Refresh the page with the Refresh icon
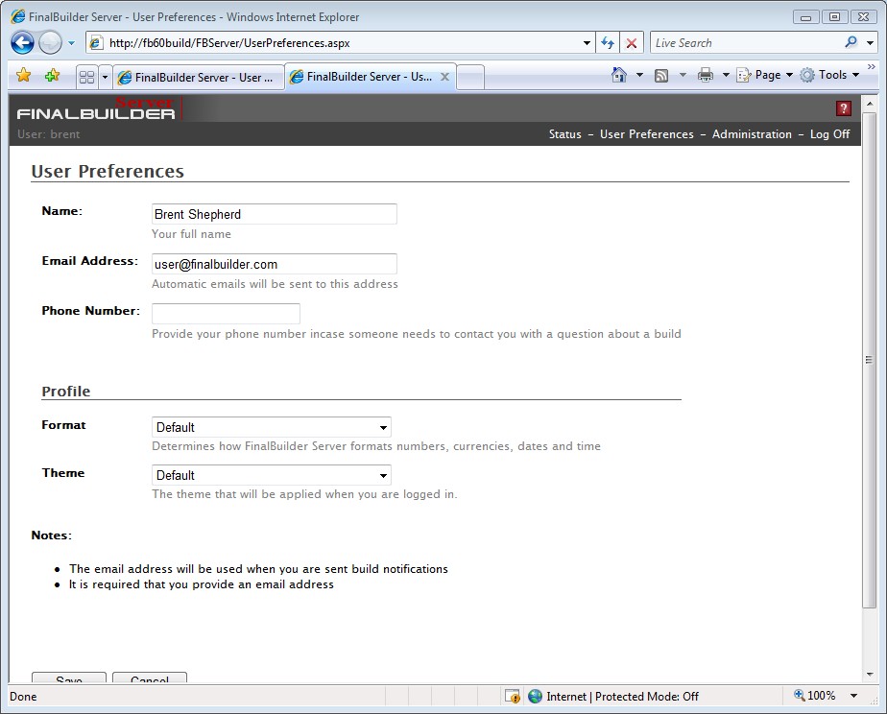Screen dimensions: 887x714 tap(608, 43)
